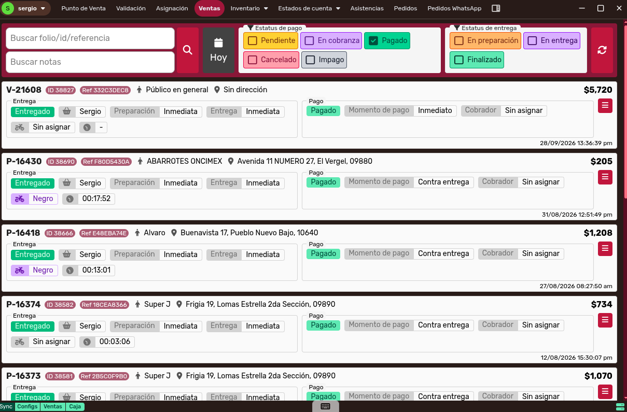Expand the sergio user dropdown

[x=26, y=8]
